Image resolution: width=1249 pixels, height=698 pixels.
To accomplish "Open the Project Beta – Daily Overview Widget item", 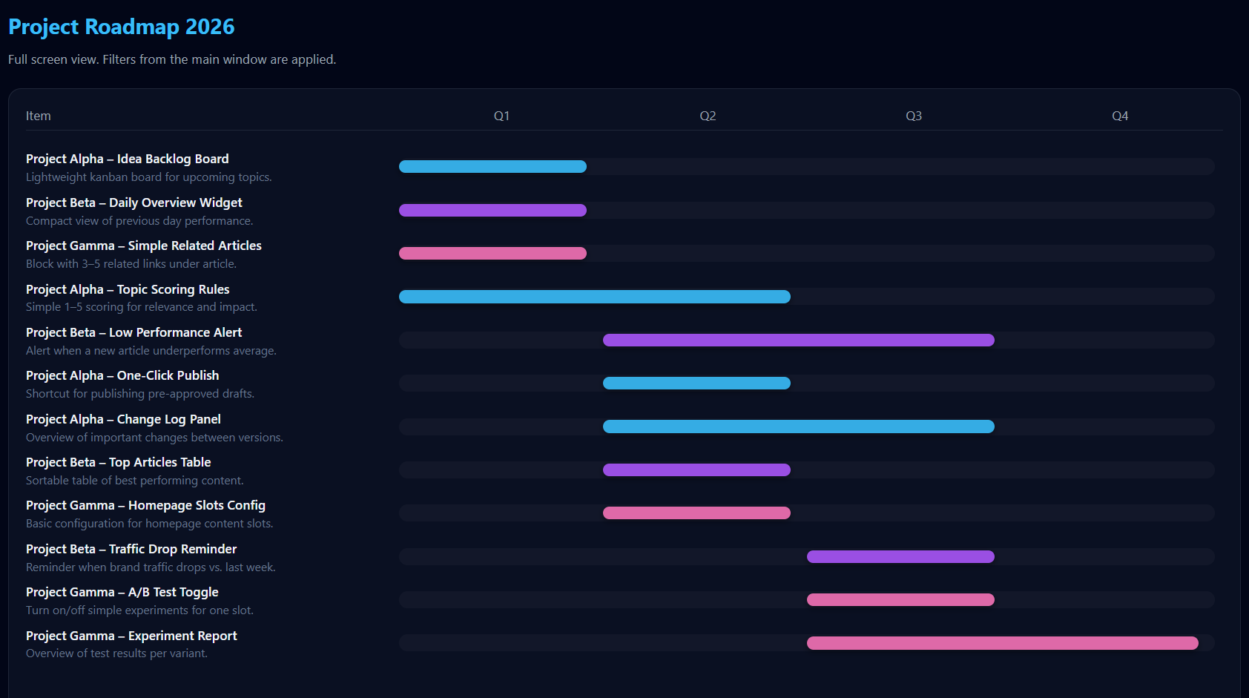I will pos(134,202).
